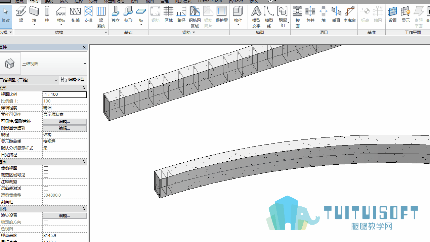Screen dimensions: 430x242
Task: Click the 视图比例 1 : 100 field
Action: tap(64, 94)
